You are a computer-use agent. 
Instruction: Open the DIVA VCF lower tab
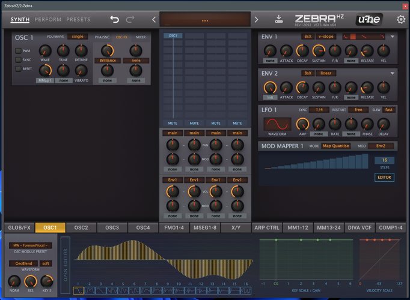coord(360,228)
